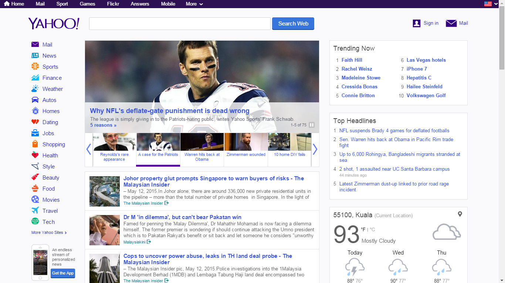The image size is (505, 283).
Task: Click the Shopping bag icon
Action: pyautogui.click(x=35, y=144)
